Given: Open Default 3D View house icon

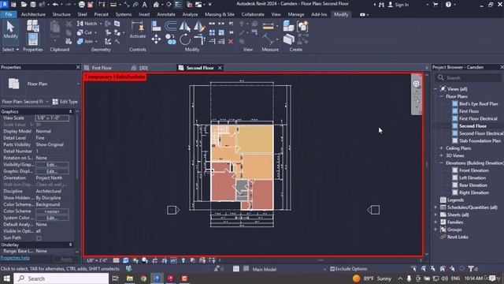Looking at the screenshot, I should [x=156, y=5].
